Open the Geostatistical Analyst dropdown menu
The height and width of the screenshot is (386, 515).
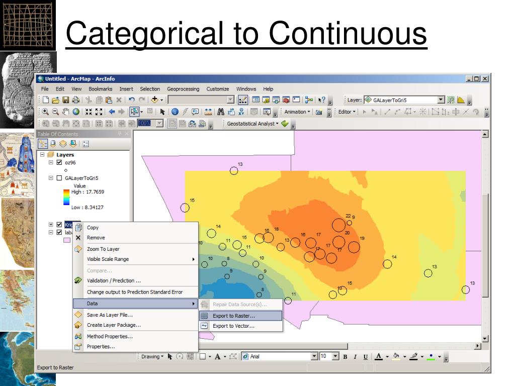tap(252, 124)
